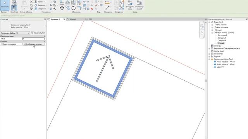The width and height of the screenshot is (248, 139).
Task: Select the Изменить (Modify) arrow tool
Action: coord(5,5)
